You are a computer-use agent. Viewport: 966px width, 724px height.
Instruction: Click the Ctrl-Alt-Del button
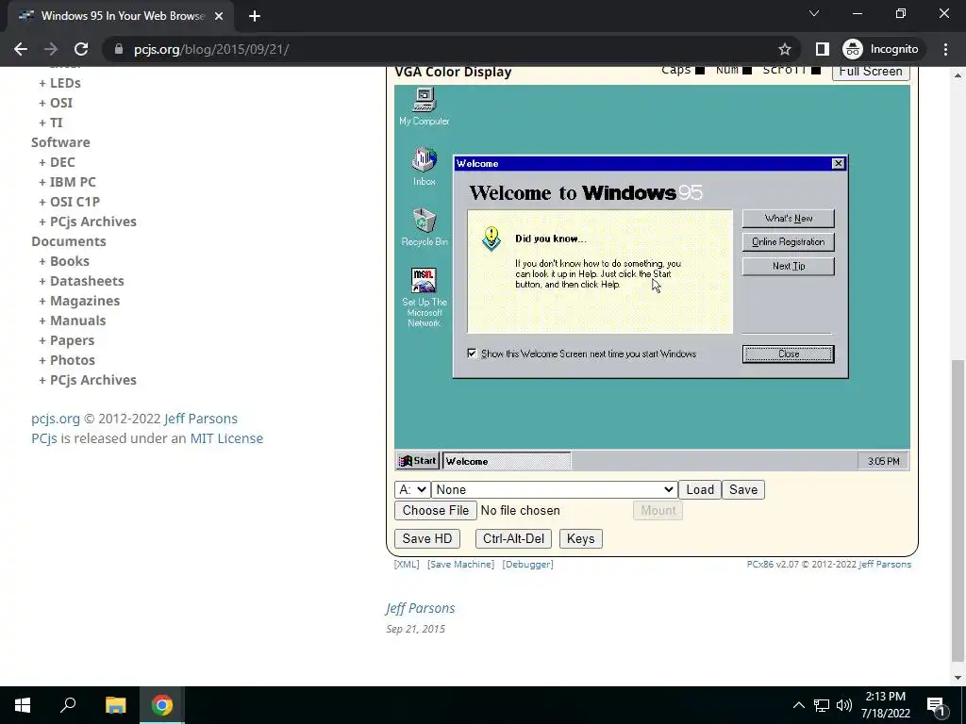(x=513, y=538)
